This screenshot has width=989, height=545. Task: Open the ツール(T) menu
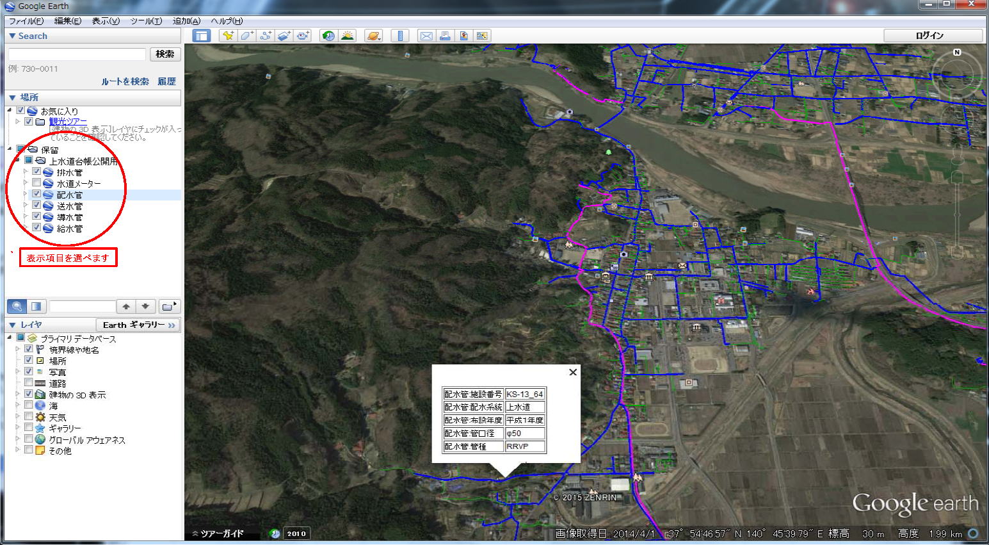pyautogui.click(x=146, y=21)
